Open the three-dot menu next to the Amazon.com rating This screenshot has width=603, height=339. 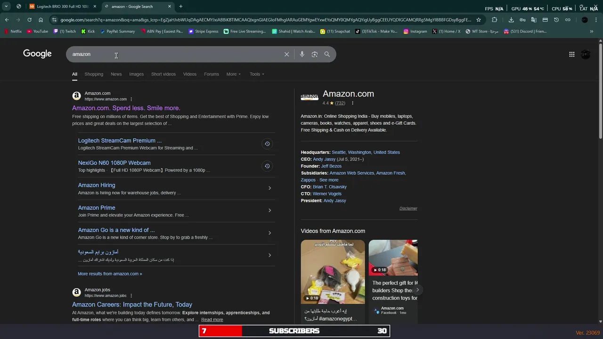click(x=352, y=103)
